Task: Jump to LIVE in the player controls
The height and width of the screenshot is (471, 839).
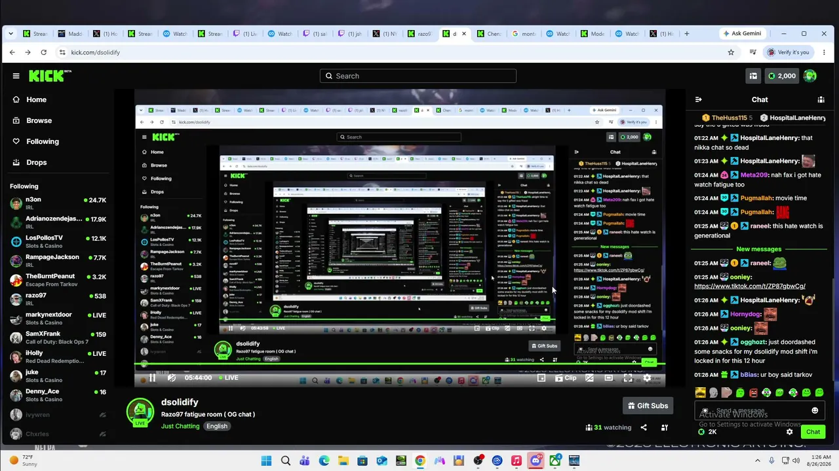Action: (x=228, y=377)
